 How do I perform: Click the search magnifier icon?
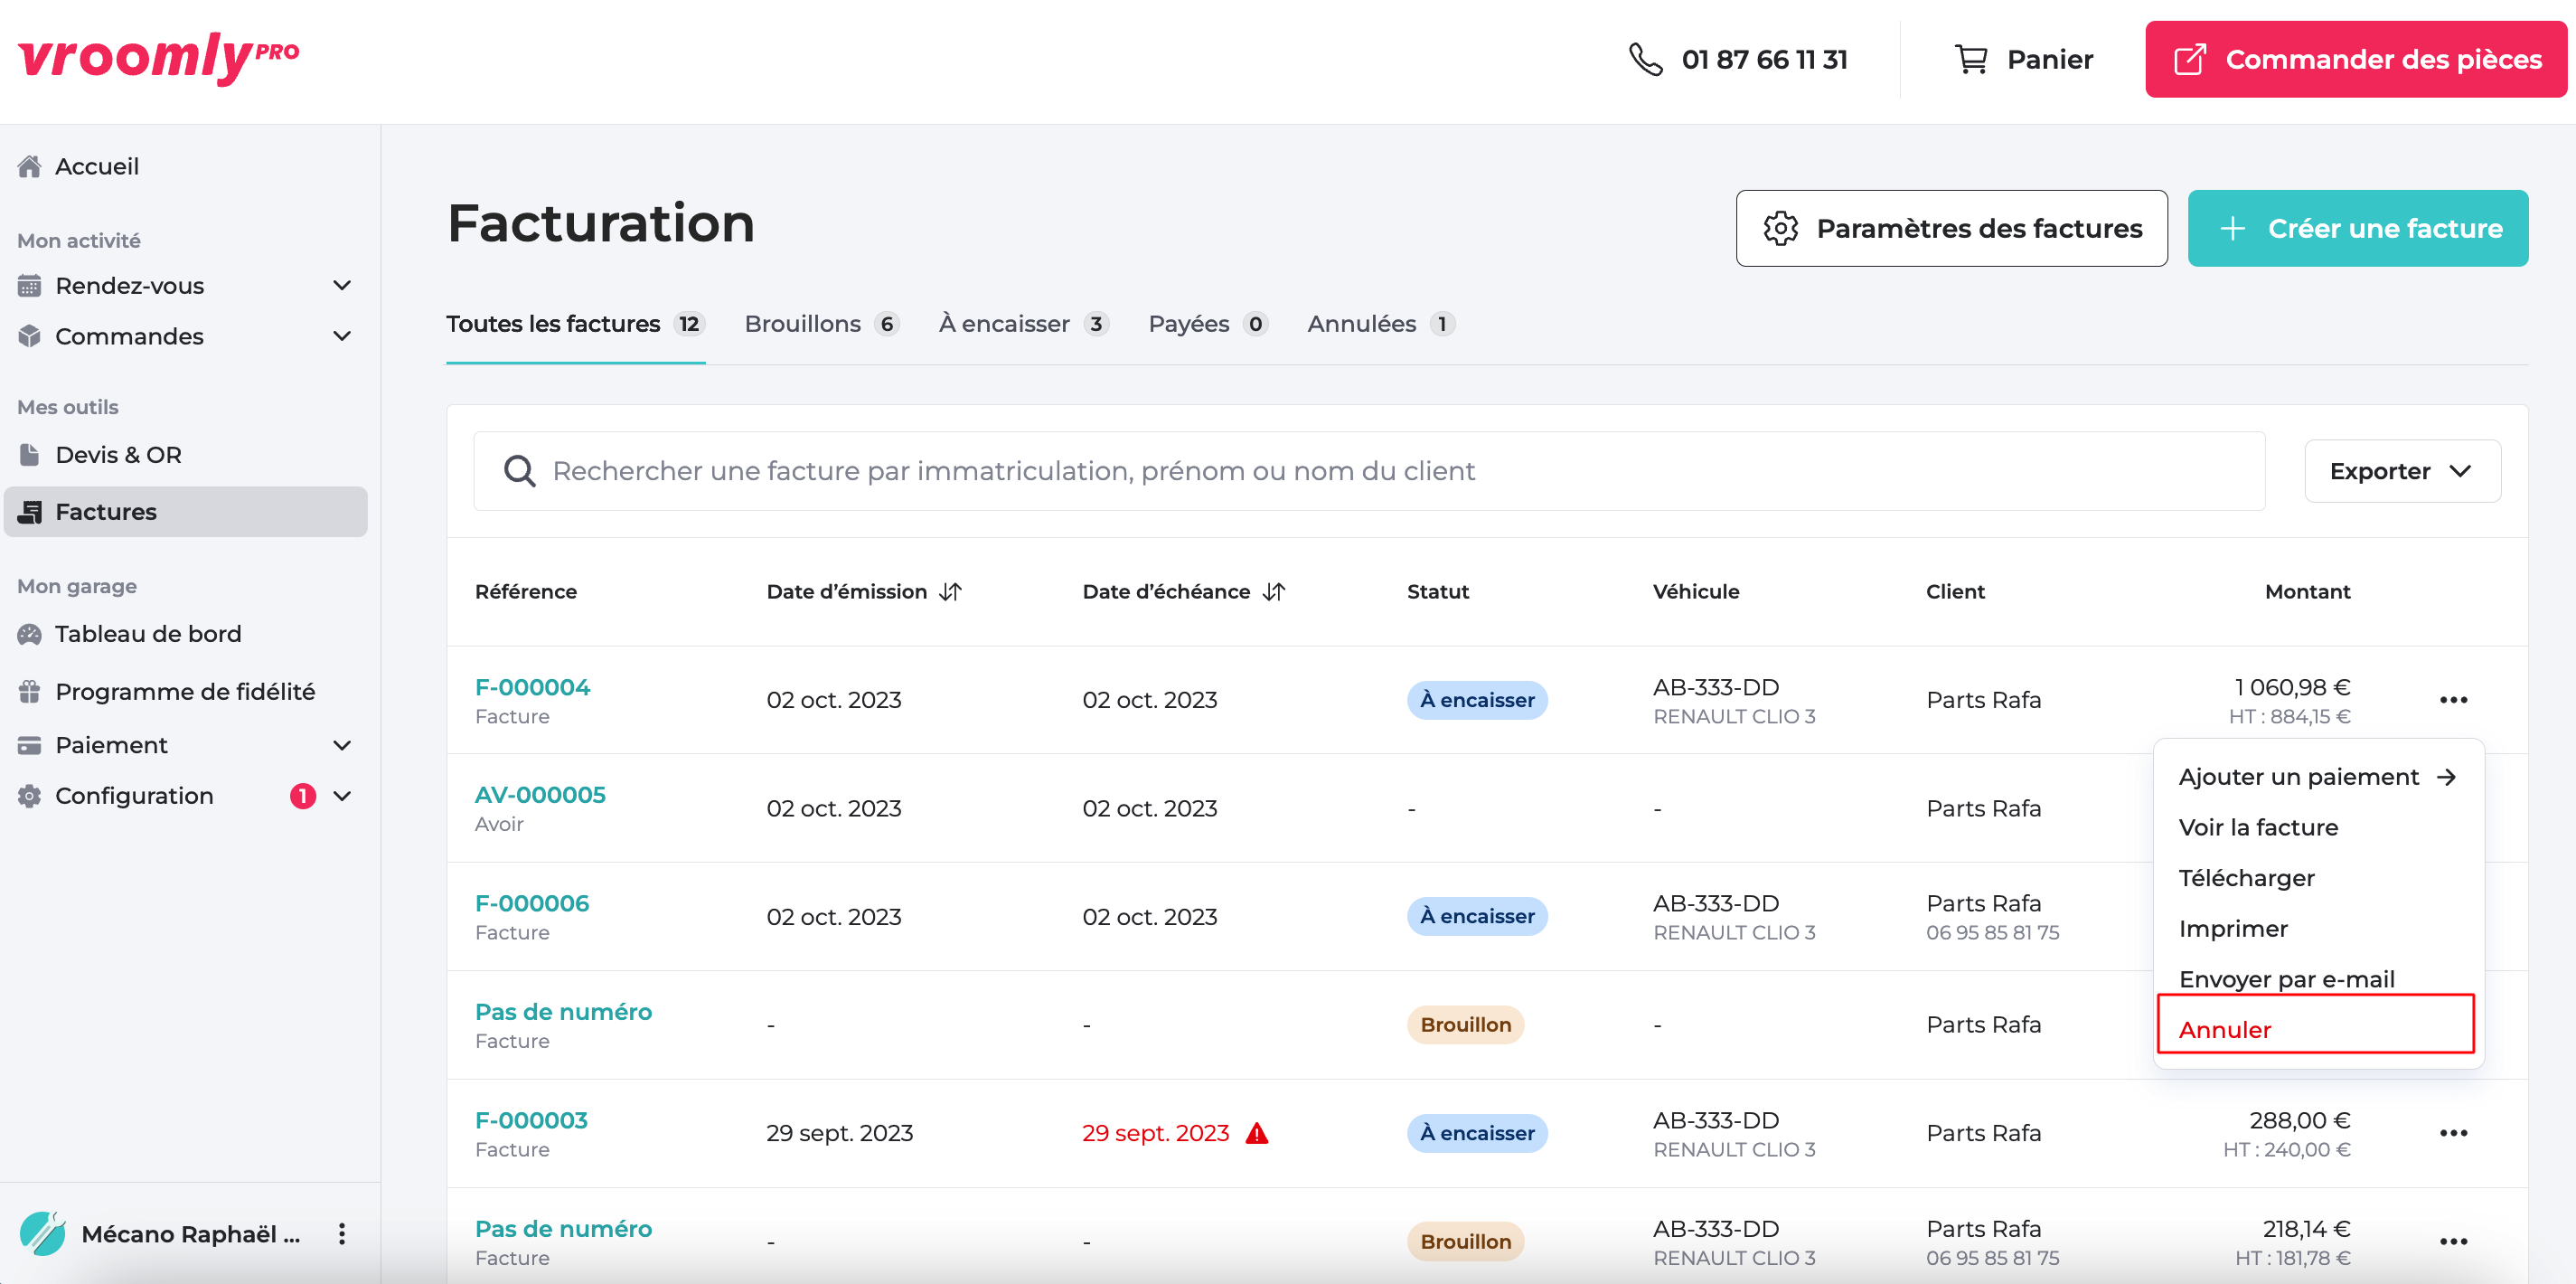(x=519, y=471)
